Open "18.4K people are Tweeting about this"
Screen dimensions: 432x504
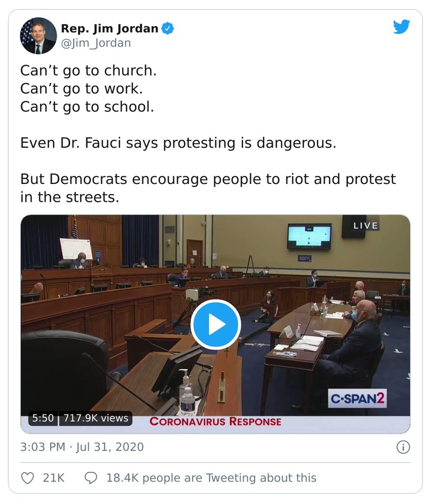(211, 478)
